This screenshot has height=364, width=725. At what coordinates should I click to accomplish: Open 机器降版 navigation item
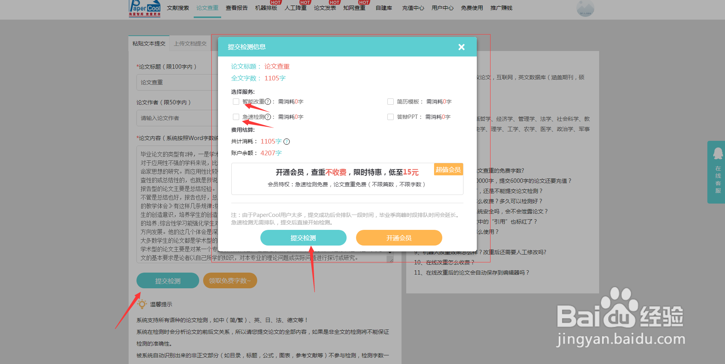pos(266,8)
